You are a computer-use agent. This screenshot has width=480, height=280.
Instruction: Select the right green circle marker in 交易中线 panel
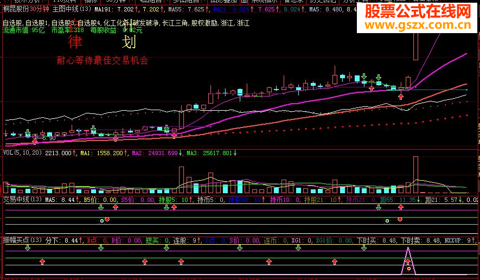coord(387,221)
